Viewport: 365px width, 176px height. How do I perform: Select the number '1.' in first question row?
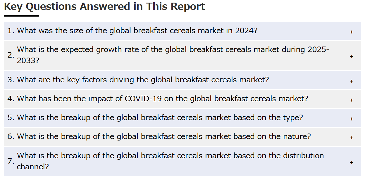[x=11, y=31]
